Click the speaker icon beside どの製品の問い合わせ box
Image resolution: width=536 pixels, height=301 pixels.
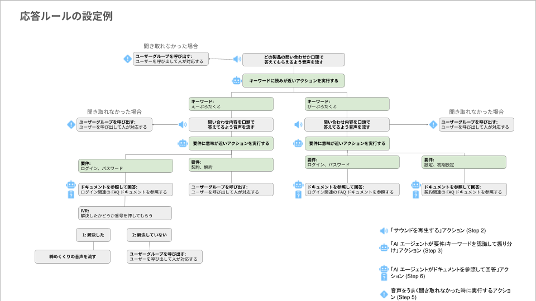237,59
